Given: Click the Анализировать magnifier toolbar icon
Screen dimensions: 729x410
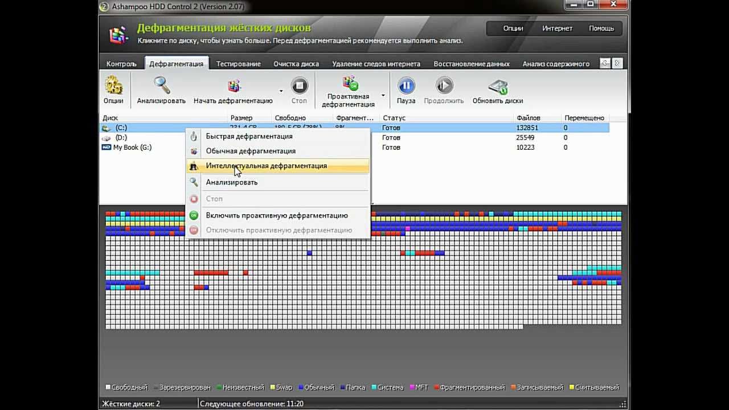Looking at the screenshot, I should click(162, 85).
